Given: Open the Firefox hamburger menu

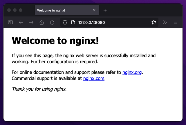Looking at the screenshot, I should tap(176, 22).
